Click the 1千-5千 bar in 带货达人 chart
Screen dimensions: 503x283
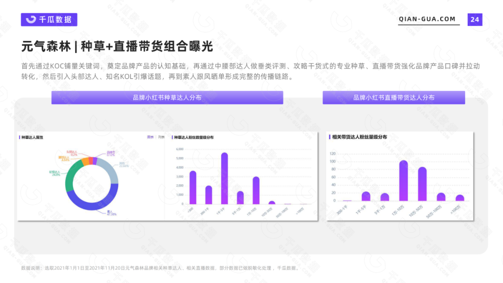(x=366, y=196)
